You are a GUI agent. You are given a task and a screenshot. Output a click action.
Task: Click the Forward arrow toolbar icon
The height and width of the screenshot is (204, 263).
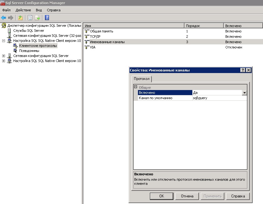point(11,18)
